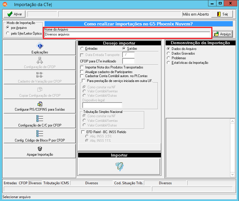This screenshot has height=201, width=239.
Task: Click the Desejo importar header
Action: click(119, 43)
